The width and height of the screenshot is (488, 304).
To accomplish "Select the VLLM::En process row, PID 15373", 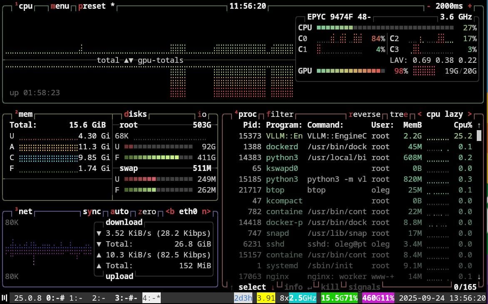I will [x=355, y=136].
